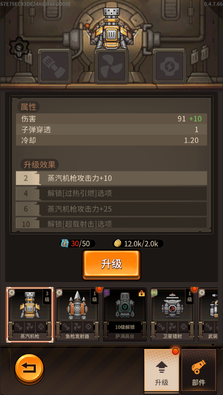Tap the level 6 攻击力+25 row
223x395 pixels.
coord(111,209)
